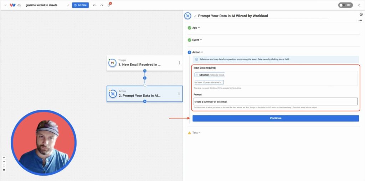Viewport: 365px width, 181px height.
Task: Click into the Prompt text field
Action: tap(276, 102)
